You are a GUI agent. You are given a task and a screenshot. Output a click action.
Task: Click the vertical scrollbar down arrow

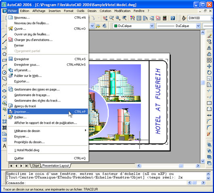click(203, 161)
